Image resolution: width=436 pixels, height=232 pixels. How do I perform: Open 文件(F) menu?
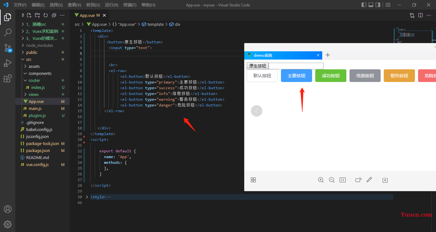(x=20, y=5)
